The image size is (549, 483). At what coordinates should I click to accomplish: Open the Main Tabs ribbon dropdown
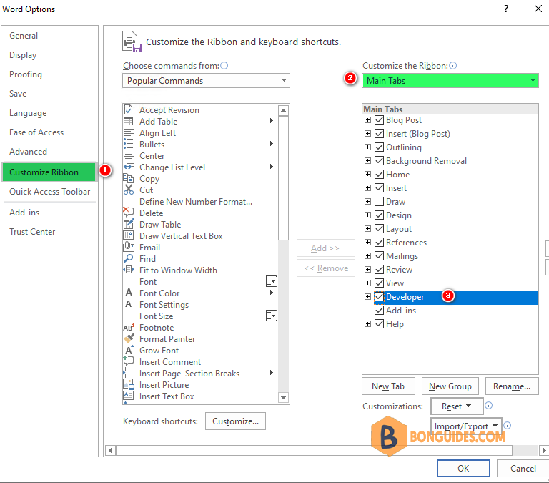coord(450,81)
